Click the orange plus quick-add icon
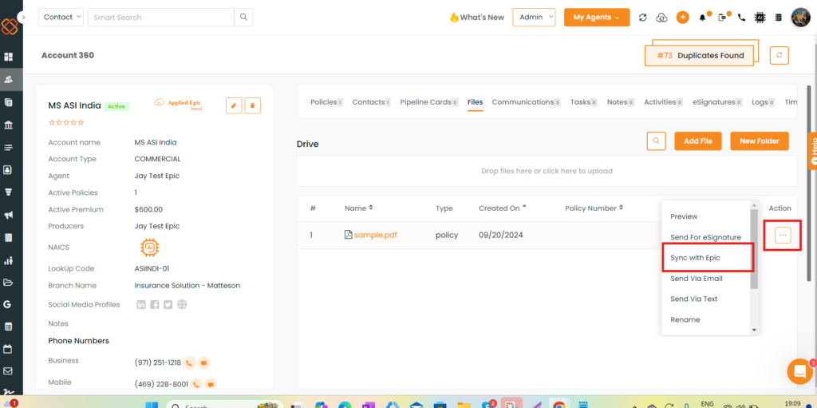 [683, 18]
